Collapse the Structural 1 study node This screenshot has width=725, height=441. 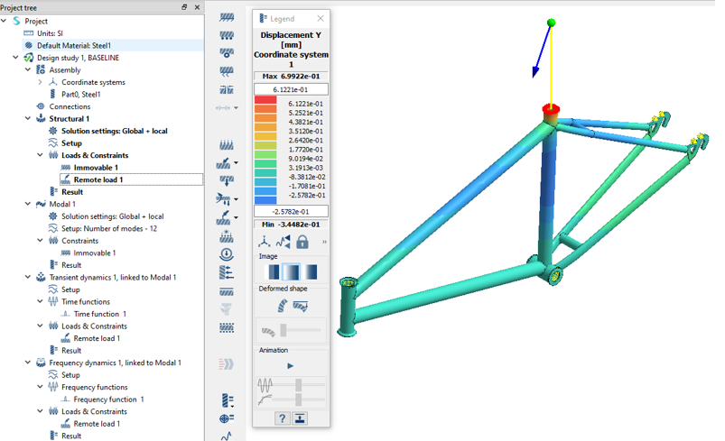click(28, 119)
